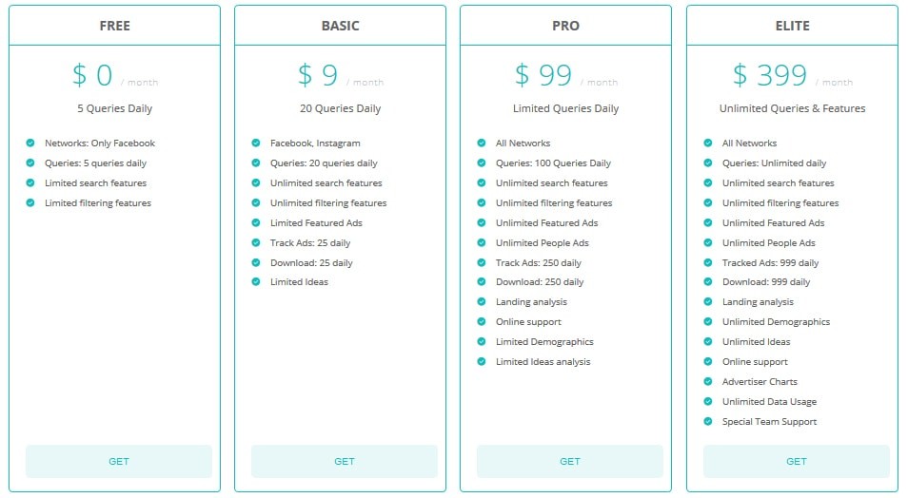Click checkmark icon beside Networks: Only Facebook
Screen dimensions: 908x498
click(30, 143)
